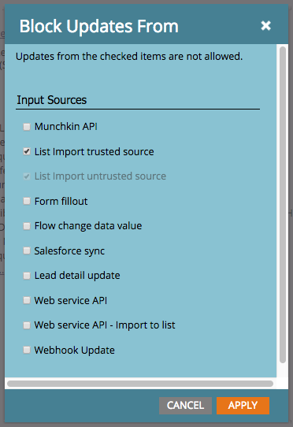Click the vertical scrollbar of the dialog
The image size is (293, 427).
283,205
